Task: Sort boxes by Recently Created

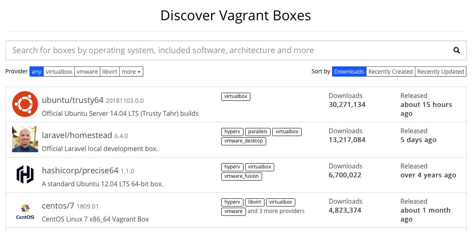Action: pos(390,72)
